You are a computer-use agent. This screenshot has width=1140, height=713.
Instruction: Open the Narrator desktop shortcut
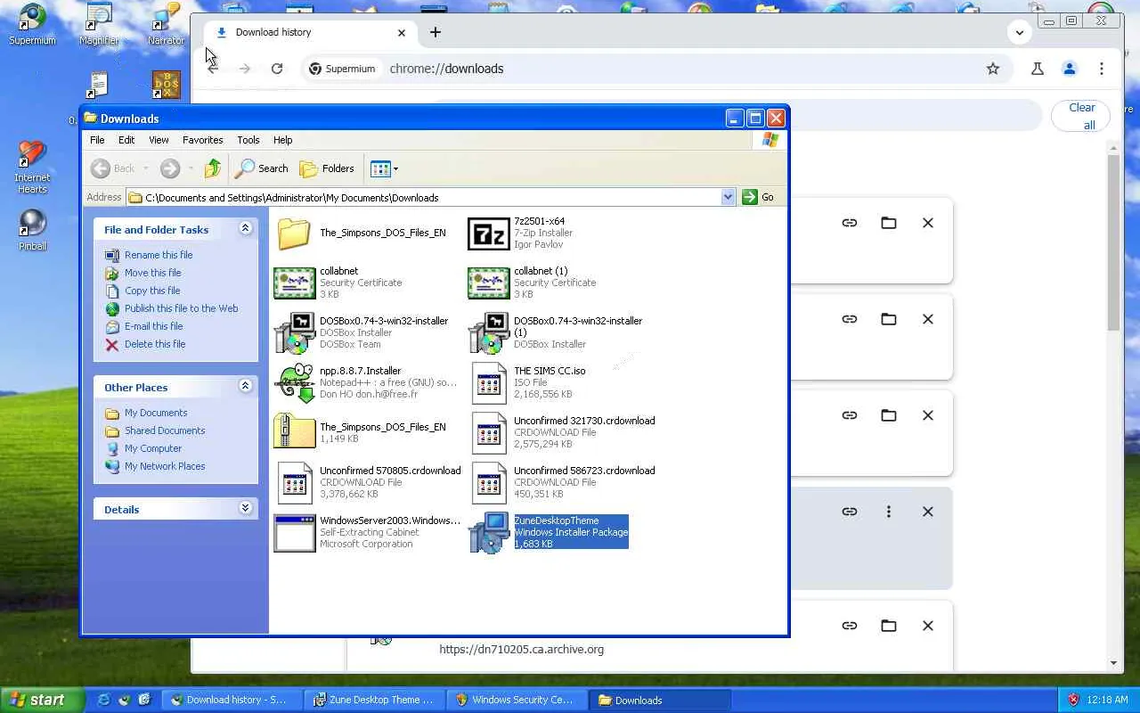[166, 23]
